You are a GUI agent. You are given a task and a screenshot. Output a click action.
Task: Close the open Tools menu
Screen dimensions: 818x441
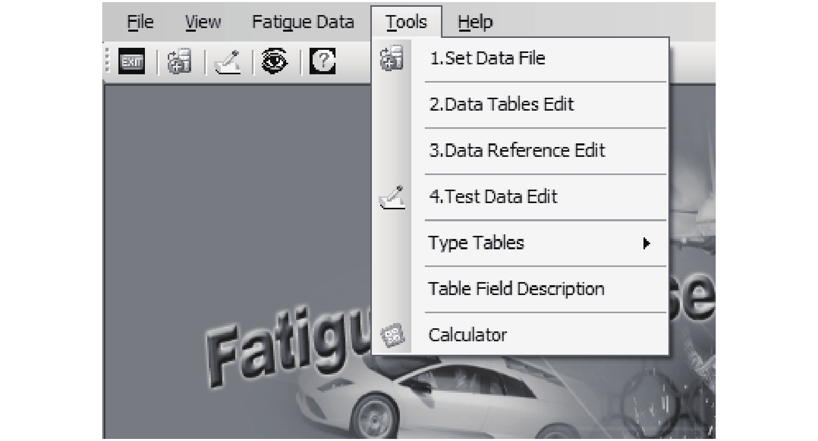pyautogui.click(x=406, y=22)
